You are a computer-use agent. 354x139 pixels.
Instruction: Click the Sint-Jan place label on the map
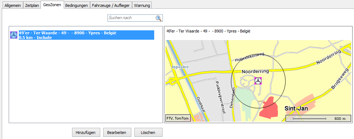[x=296, y=109]
